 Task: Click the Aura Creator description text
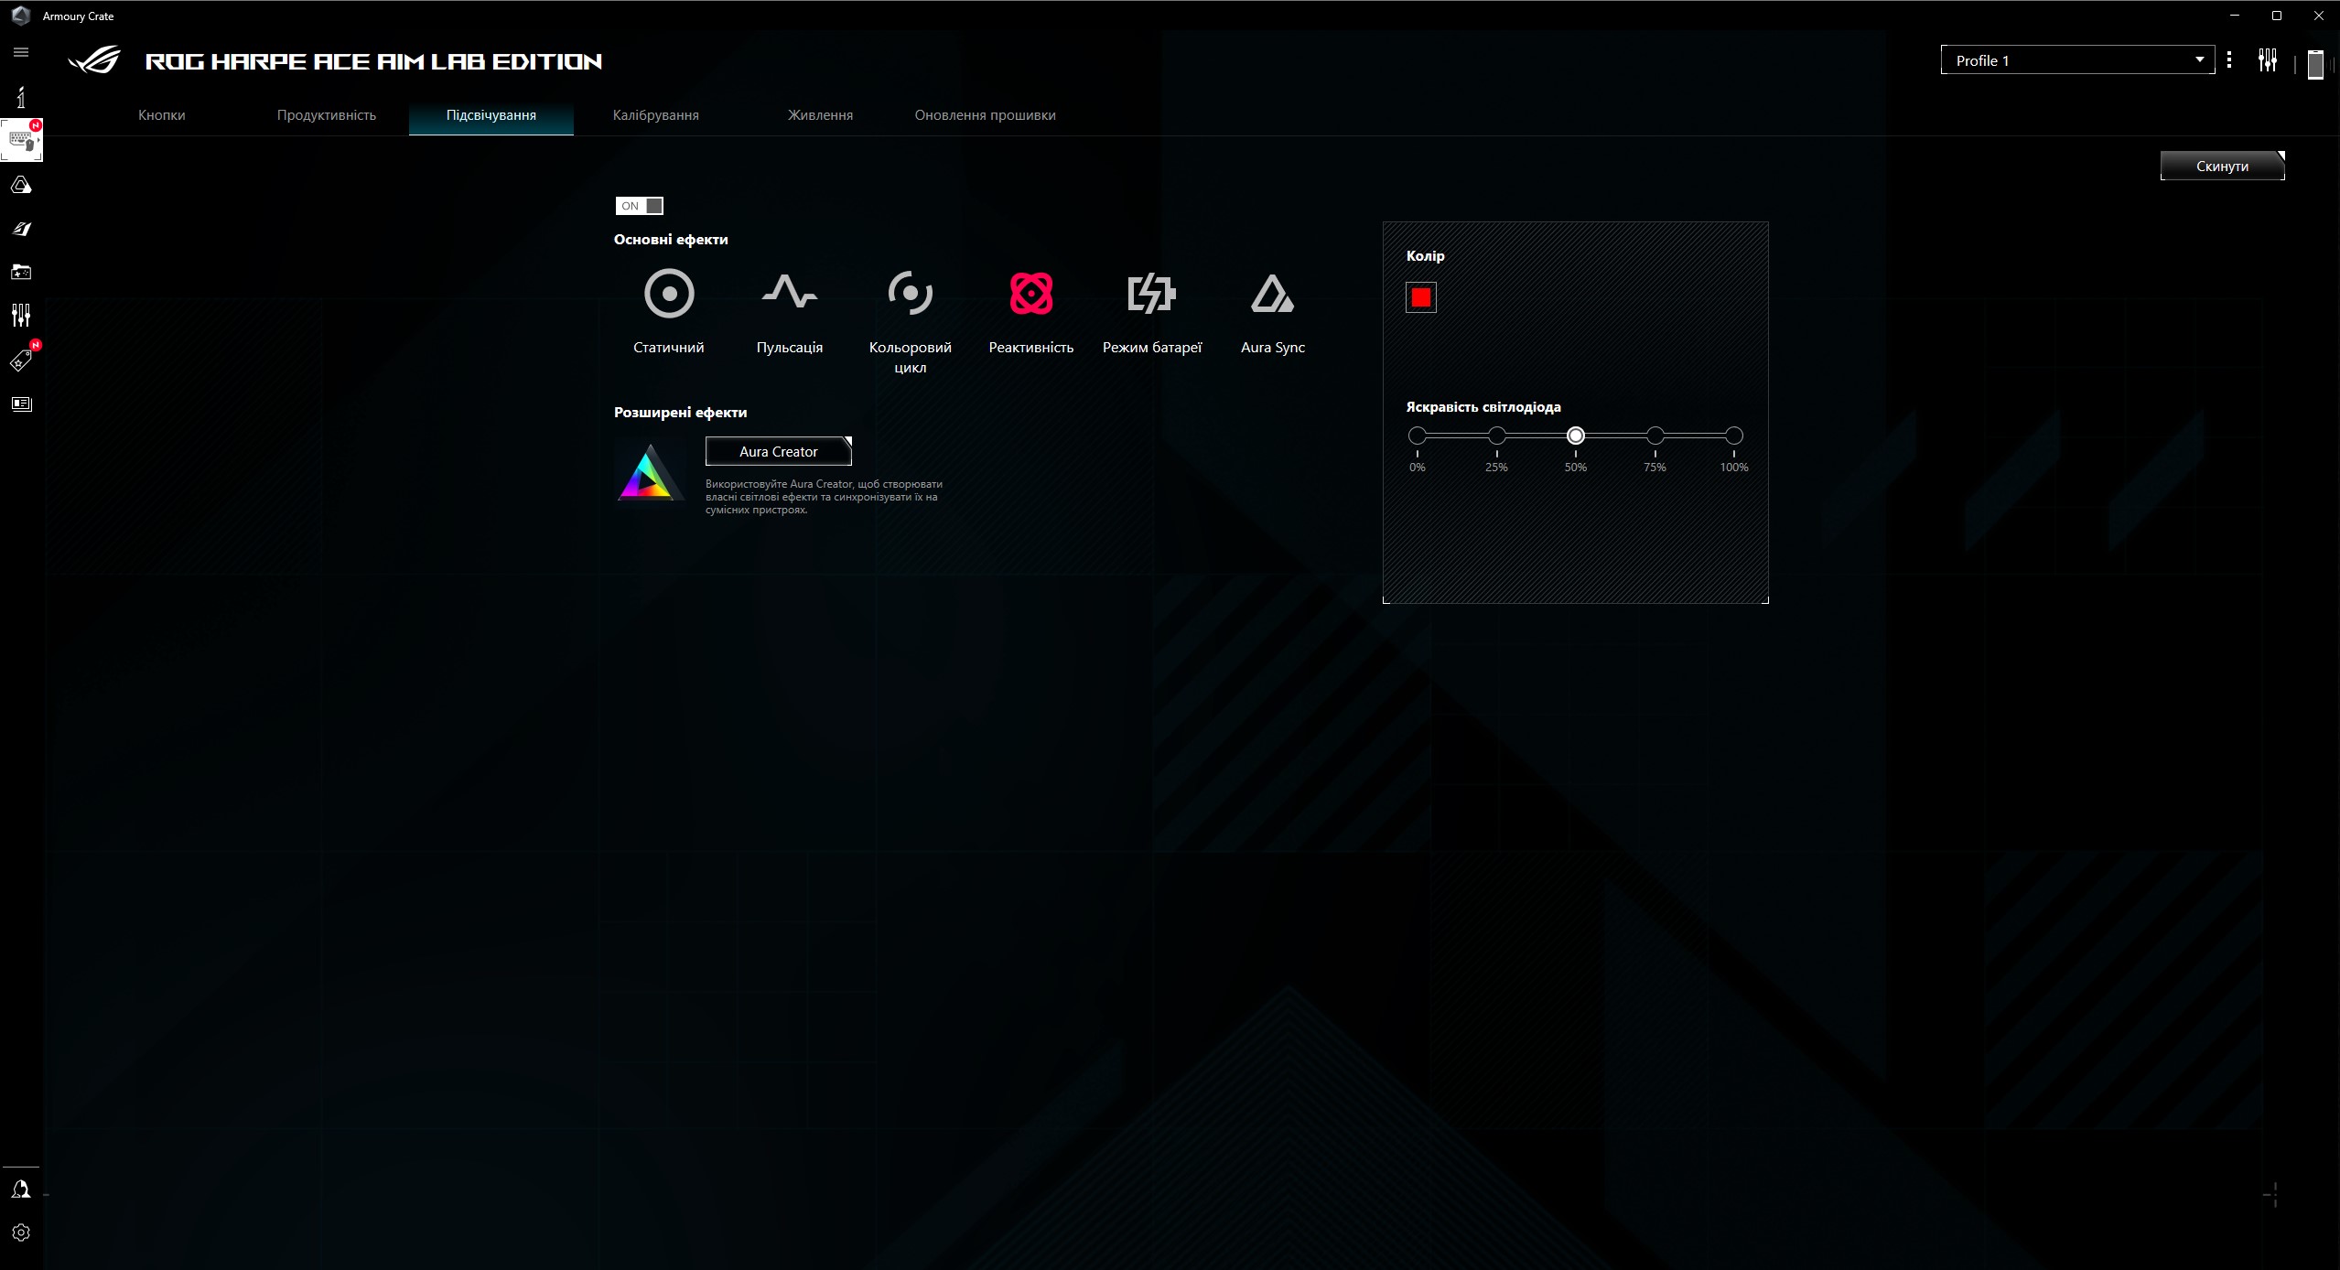pos(824,497)
